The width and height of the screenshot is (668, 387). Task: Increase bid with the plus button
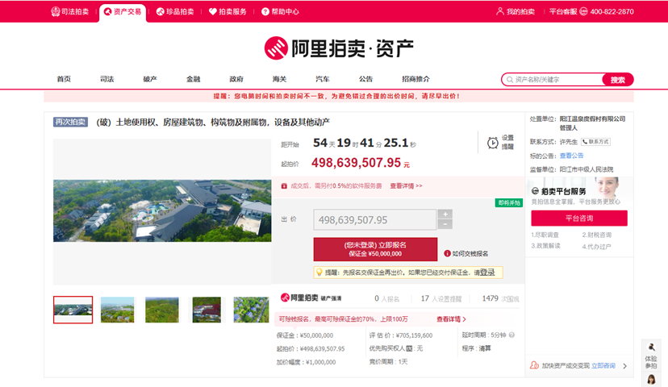tap(445, 214)
